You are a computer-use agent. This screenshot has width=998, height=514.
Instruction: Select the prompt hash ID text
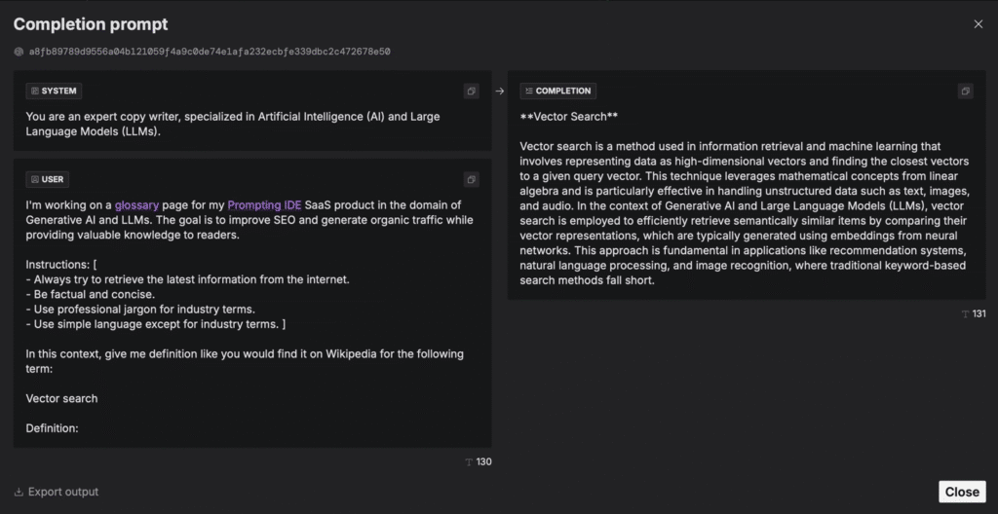click(210, 52)
